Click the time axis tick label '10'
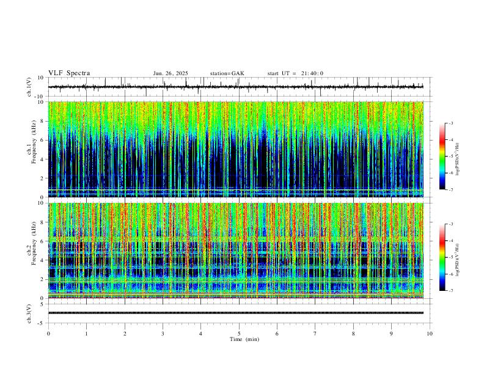The width and height of the screenshot is (484, 374). point(430,334)
